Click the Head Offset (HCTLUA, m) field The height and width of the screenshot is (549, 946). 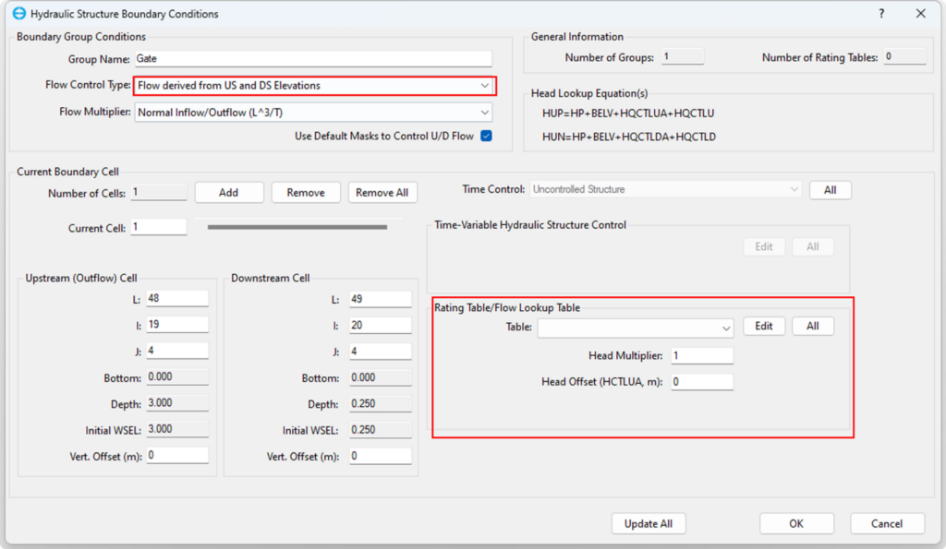pyautogui.click(x=702, y=381)
